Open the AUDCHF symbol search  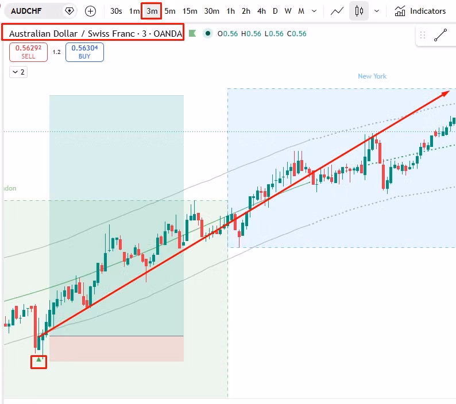[26, 11]
